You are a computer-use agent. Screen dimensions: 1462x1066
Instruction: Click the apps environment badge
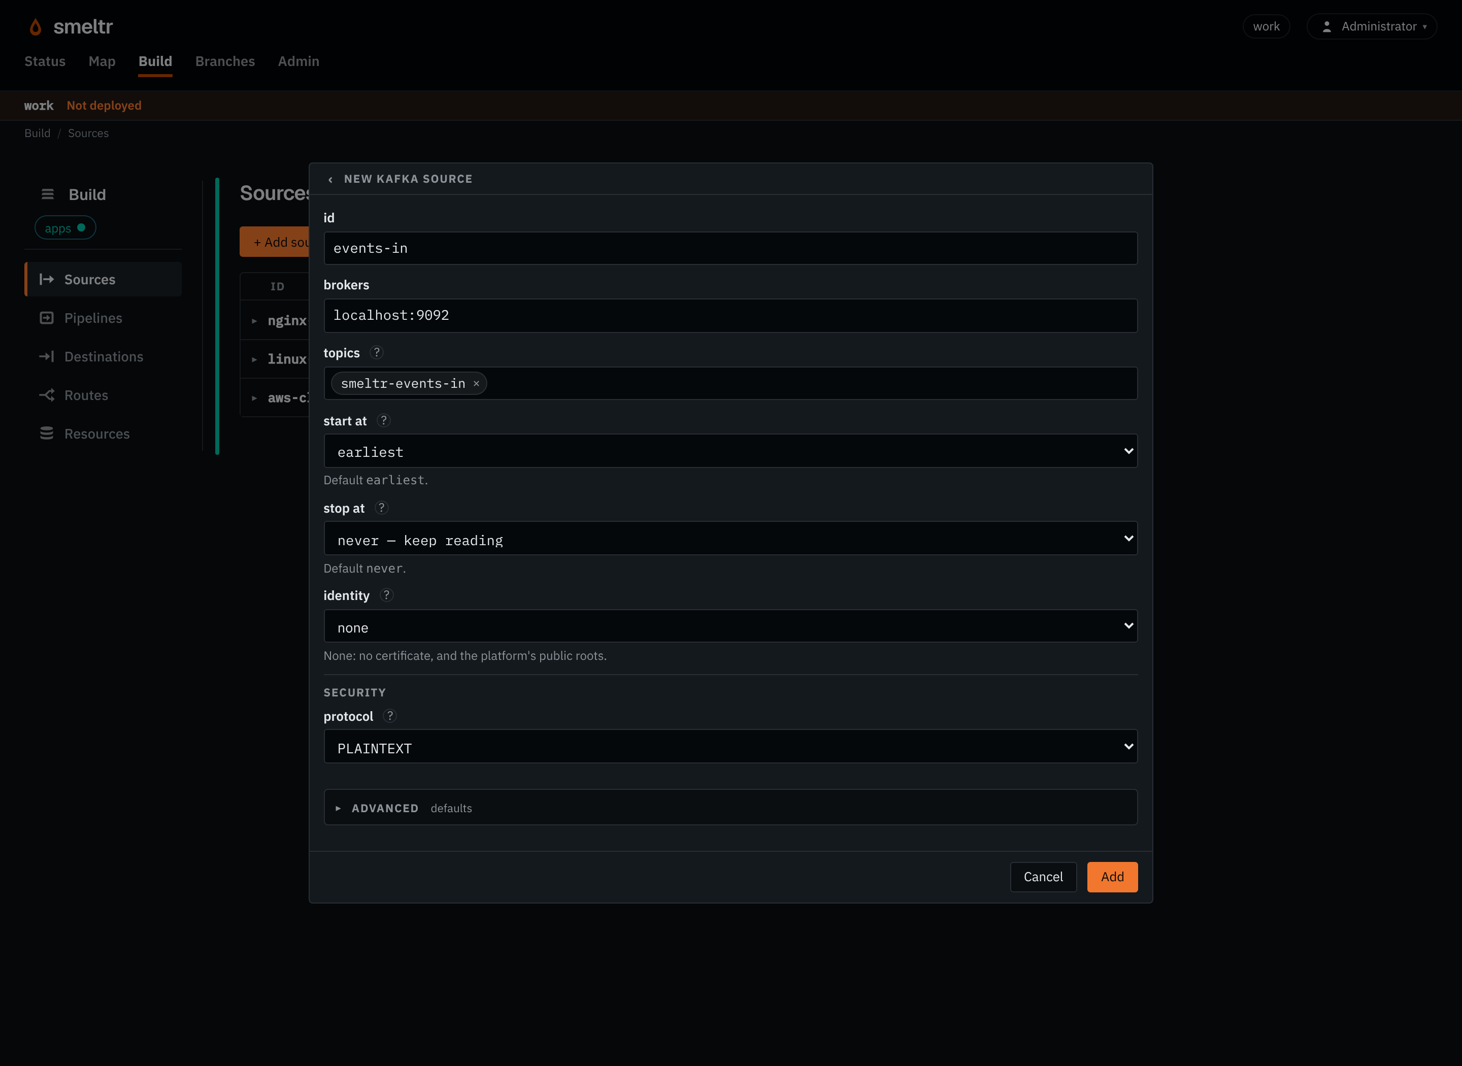coord(65,228)
